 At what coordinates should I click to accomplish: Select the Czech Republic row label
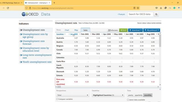click(60, 67)
